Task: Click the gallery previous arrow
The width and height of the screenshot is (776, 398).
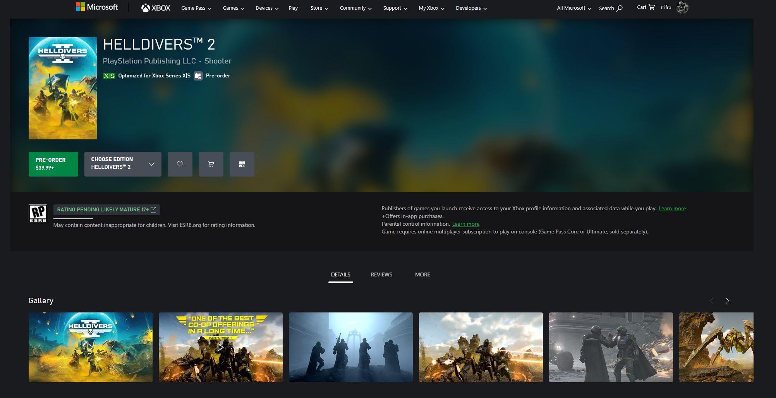Action: pyautogui.click(x=712, y=301)
